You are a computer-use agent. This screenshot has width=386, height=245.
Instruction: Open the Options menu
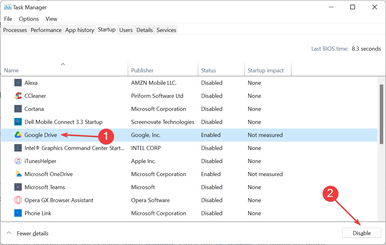29,19
